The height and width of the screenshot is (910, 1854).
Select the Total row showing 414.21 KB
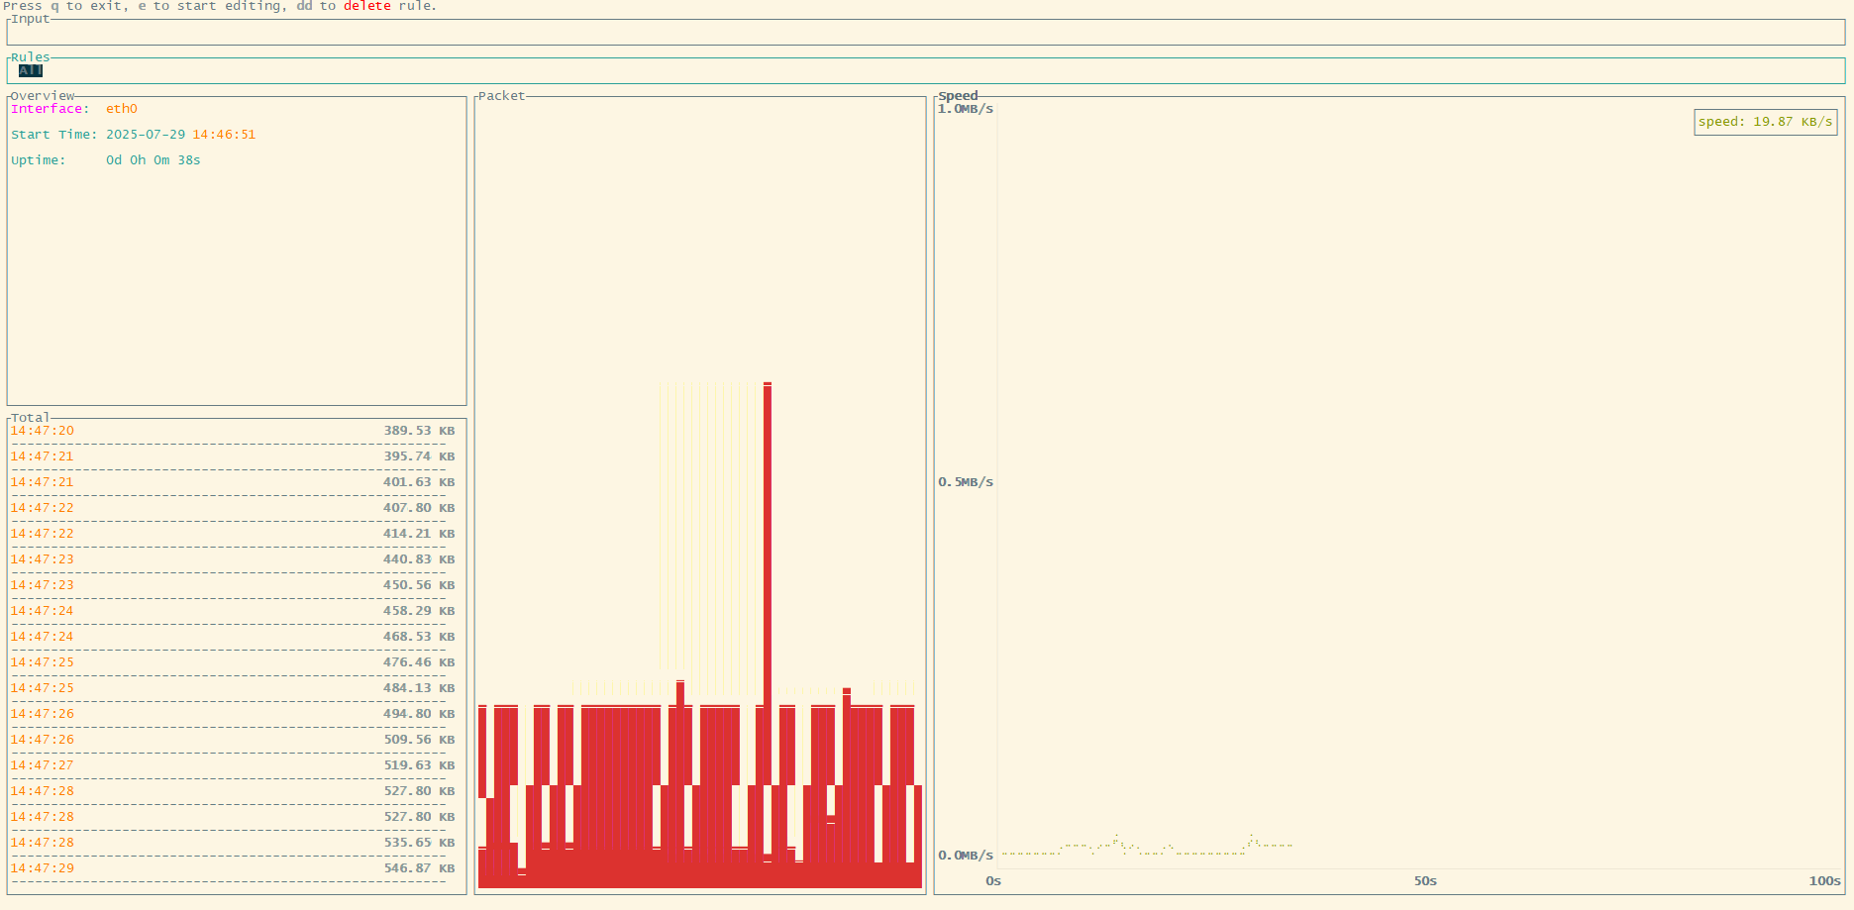click(233, 534)
